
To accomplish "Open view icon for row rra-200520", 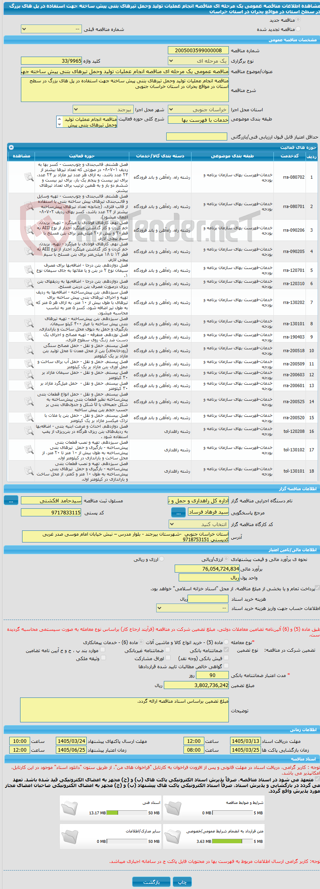I will tap(29, 418).
